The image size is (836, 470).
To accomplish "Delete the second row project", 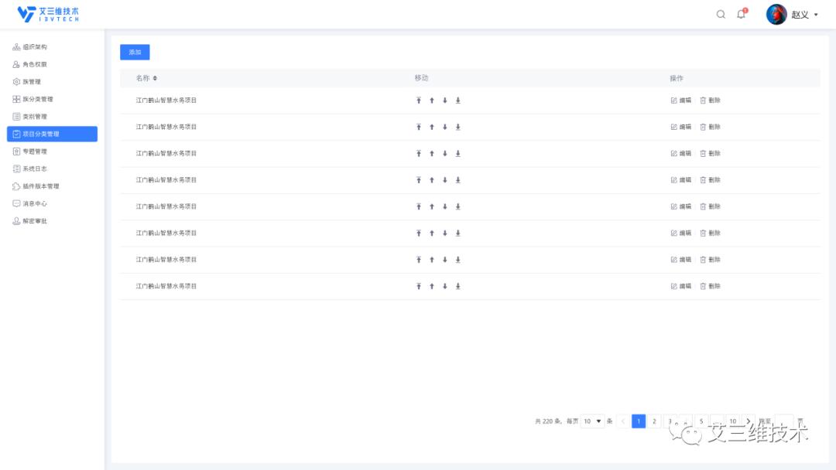I will (710, 127).
